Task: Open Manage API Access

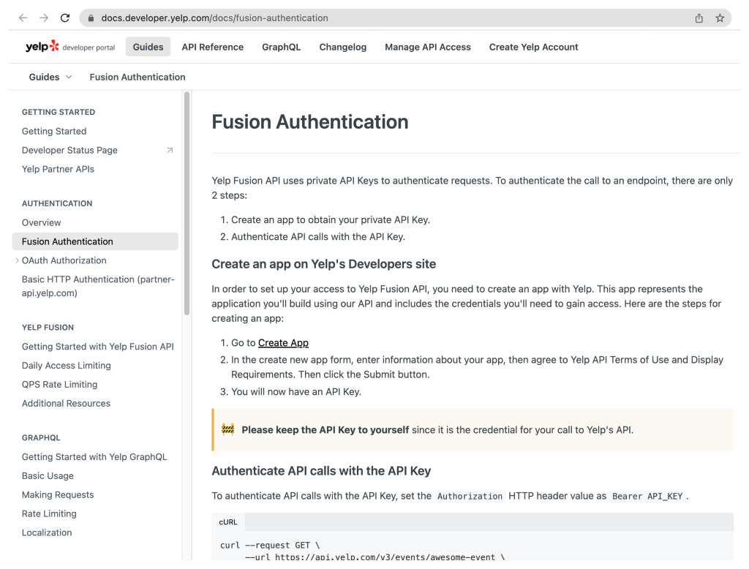Action: coord(428,47)
